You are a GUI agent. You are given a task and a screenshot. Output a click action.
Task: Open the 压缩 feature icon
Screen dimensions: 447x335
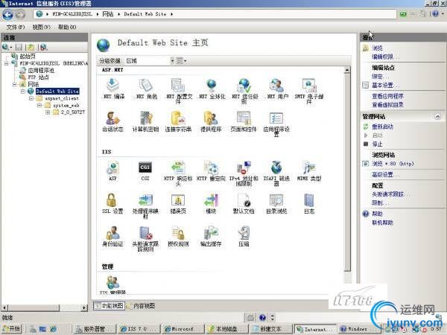[x=244, y=236]
